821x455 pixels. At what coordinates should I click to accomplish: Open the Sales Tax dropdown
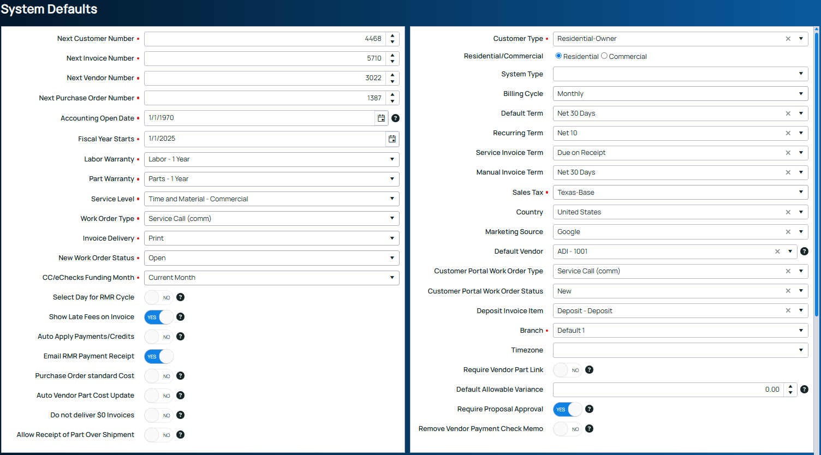801,193
